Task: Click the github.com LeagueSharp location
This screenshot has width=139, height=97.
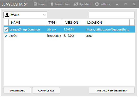Action: (107, 29)
